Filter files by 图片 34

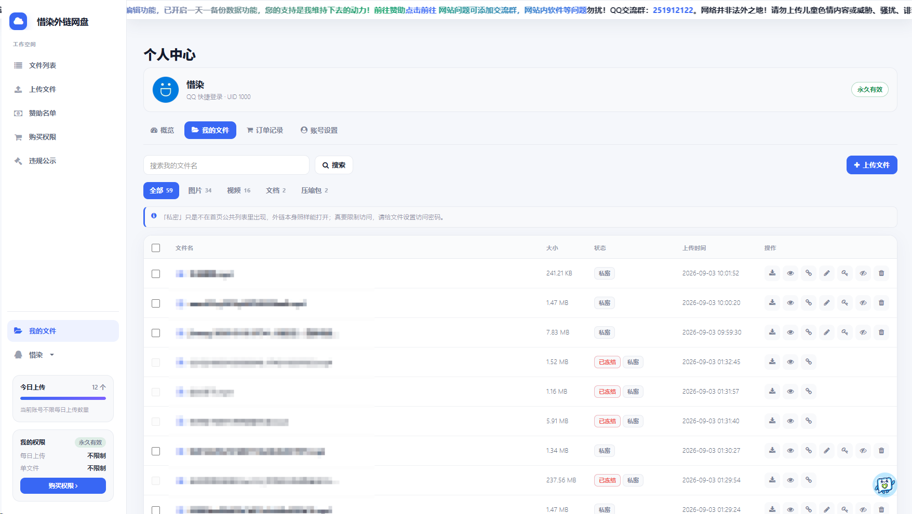(200, 190)
